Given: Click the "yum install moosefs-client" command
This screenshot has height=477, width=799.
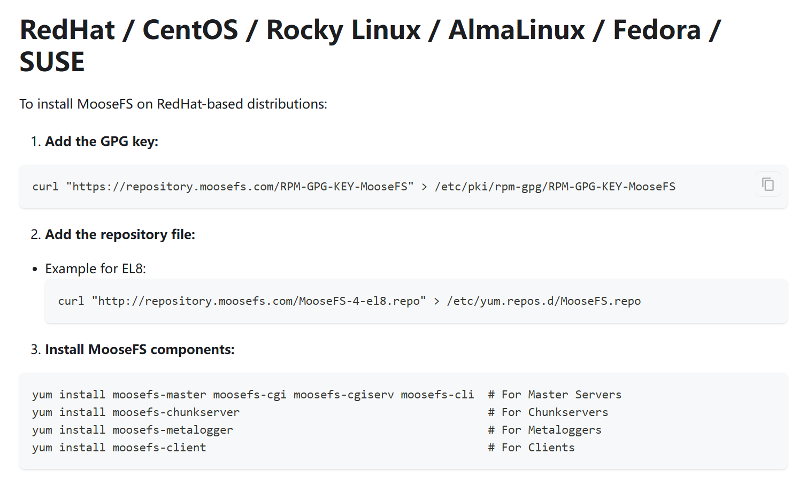Looking at the screenshot, I should pyautogui.click(x=119, y=448).
